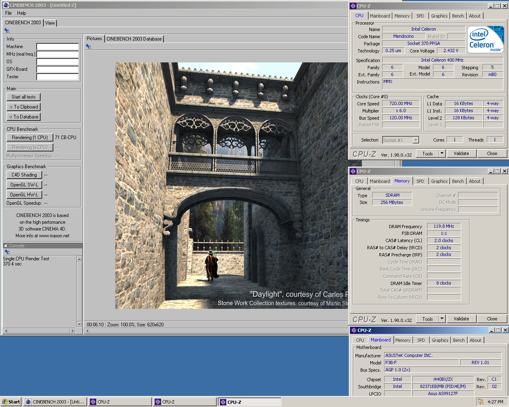This screenshot has width=509, height=407.
Task: Select SPD tab in Memory CPU-Z window
Action: pos(420,181)
